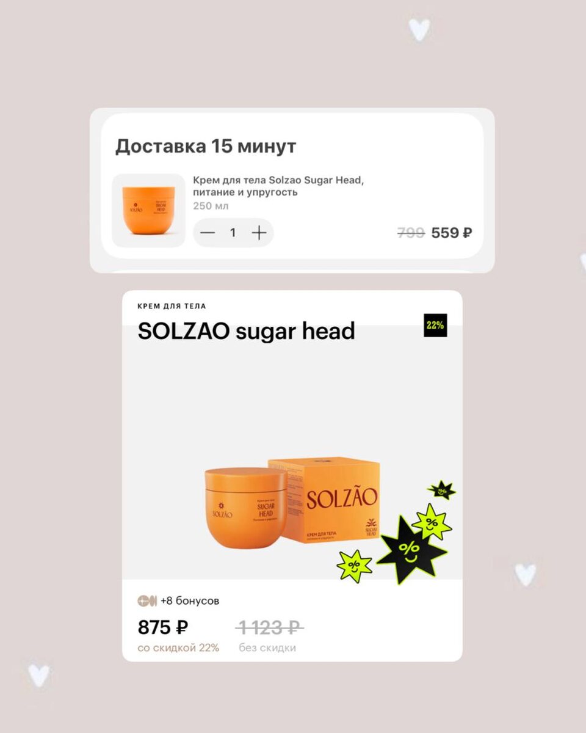
Task: Click the Доставка 15 минут header
Action: click(x=206, y=147)
